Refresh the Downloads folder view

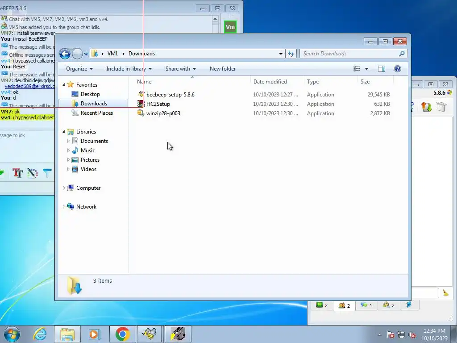point(291,54)
